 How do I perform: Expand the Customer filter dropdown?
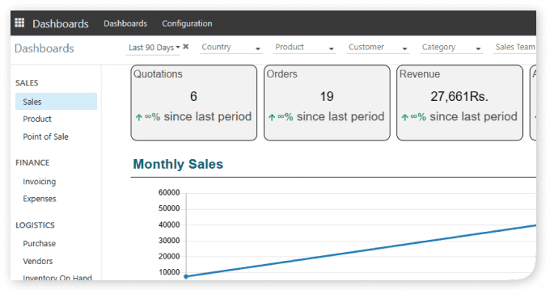click(x=379, y=48)
